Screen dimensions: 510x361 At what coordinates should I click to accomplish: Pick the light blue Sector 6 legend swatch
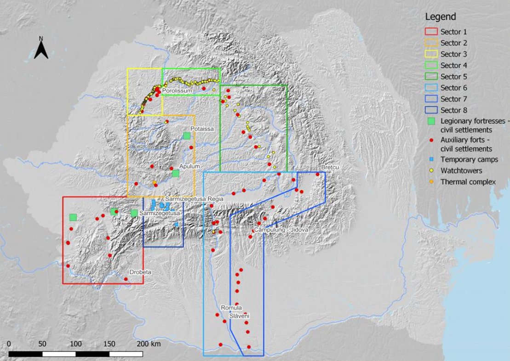point(431,88)
